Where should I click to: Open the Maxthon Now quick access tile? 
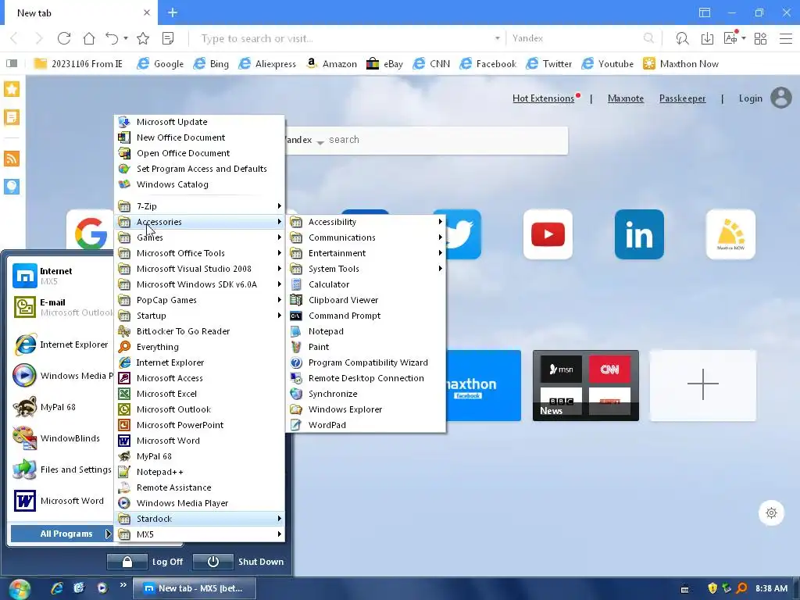click(730, 234)
